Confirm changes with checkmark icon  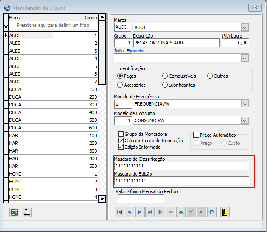(x=191, y=212)
